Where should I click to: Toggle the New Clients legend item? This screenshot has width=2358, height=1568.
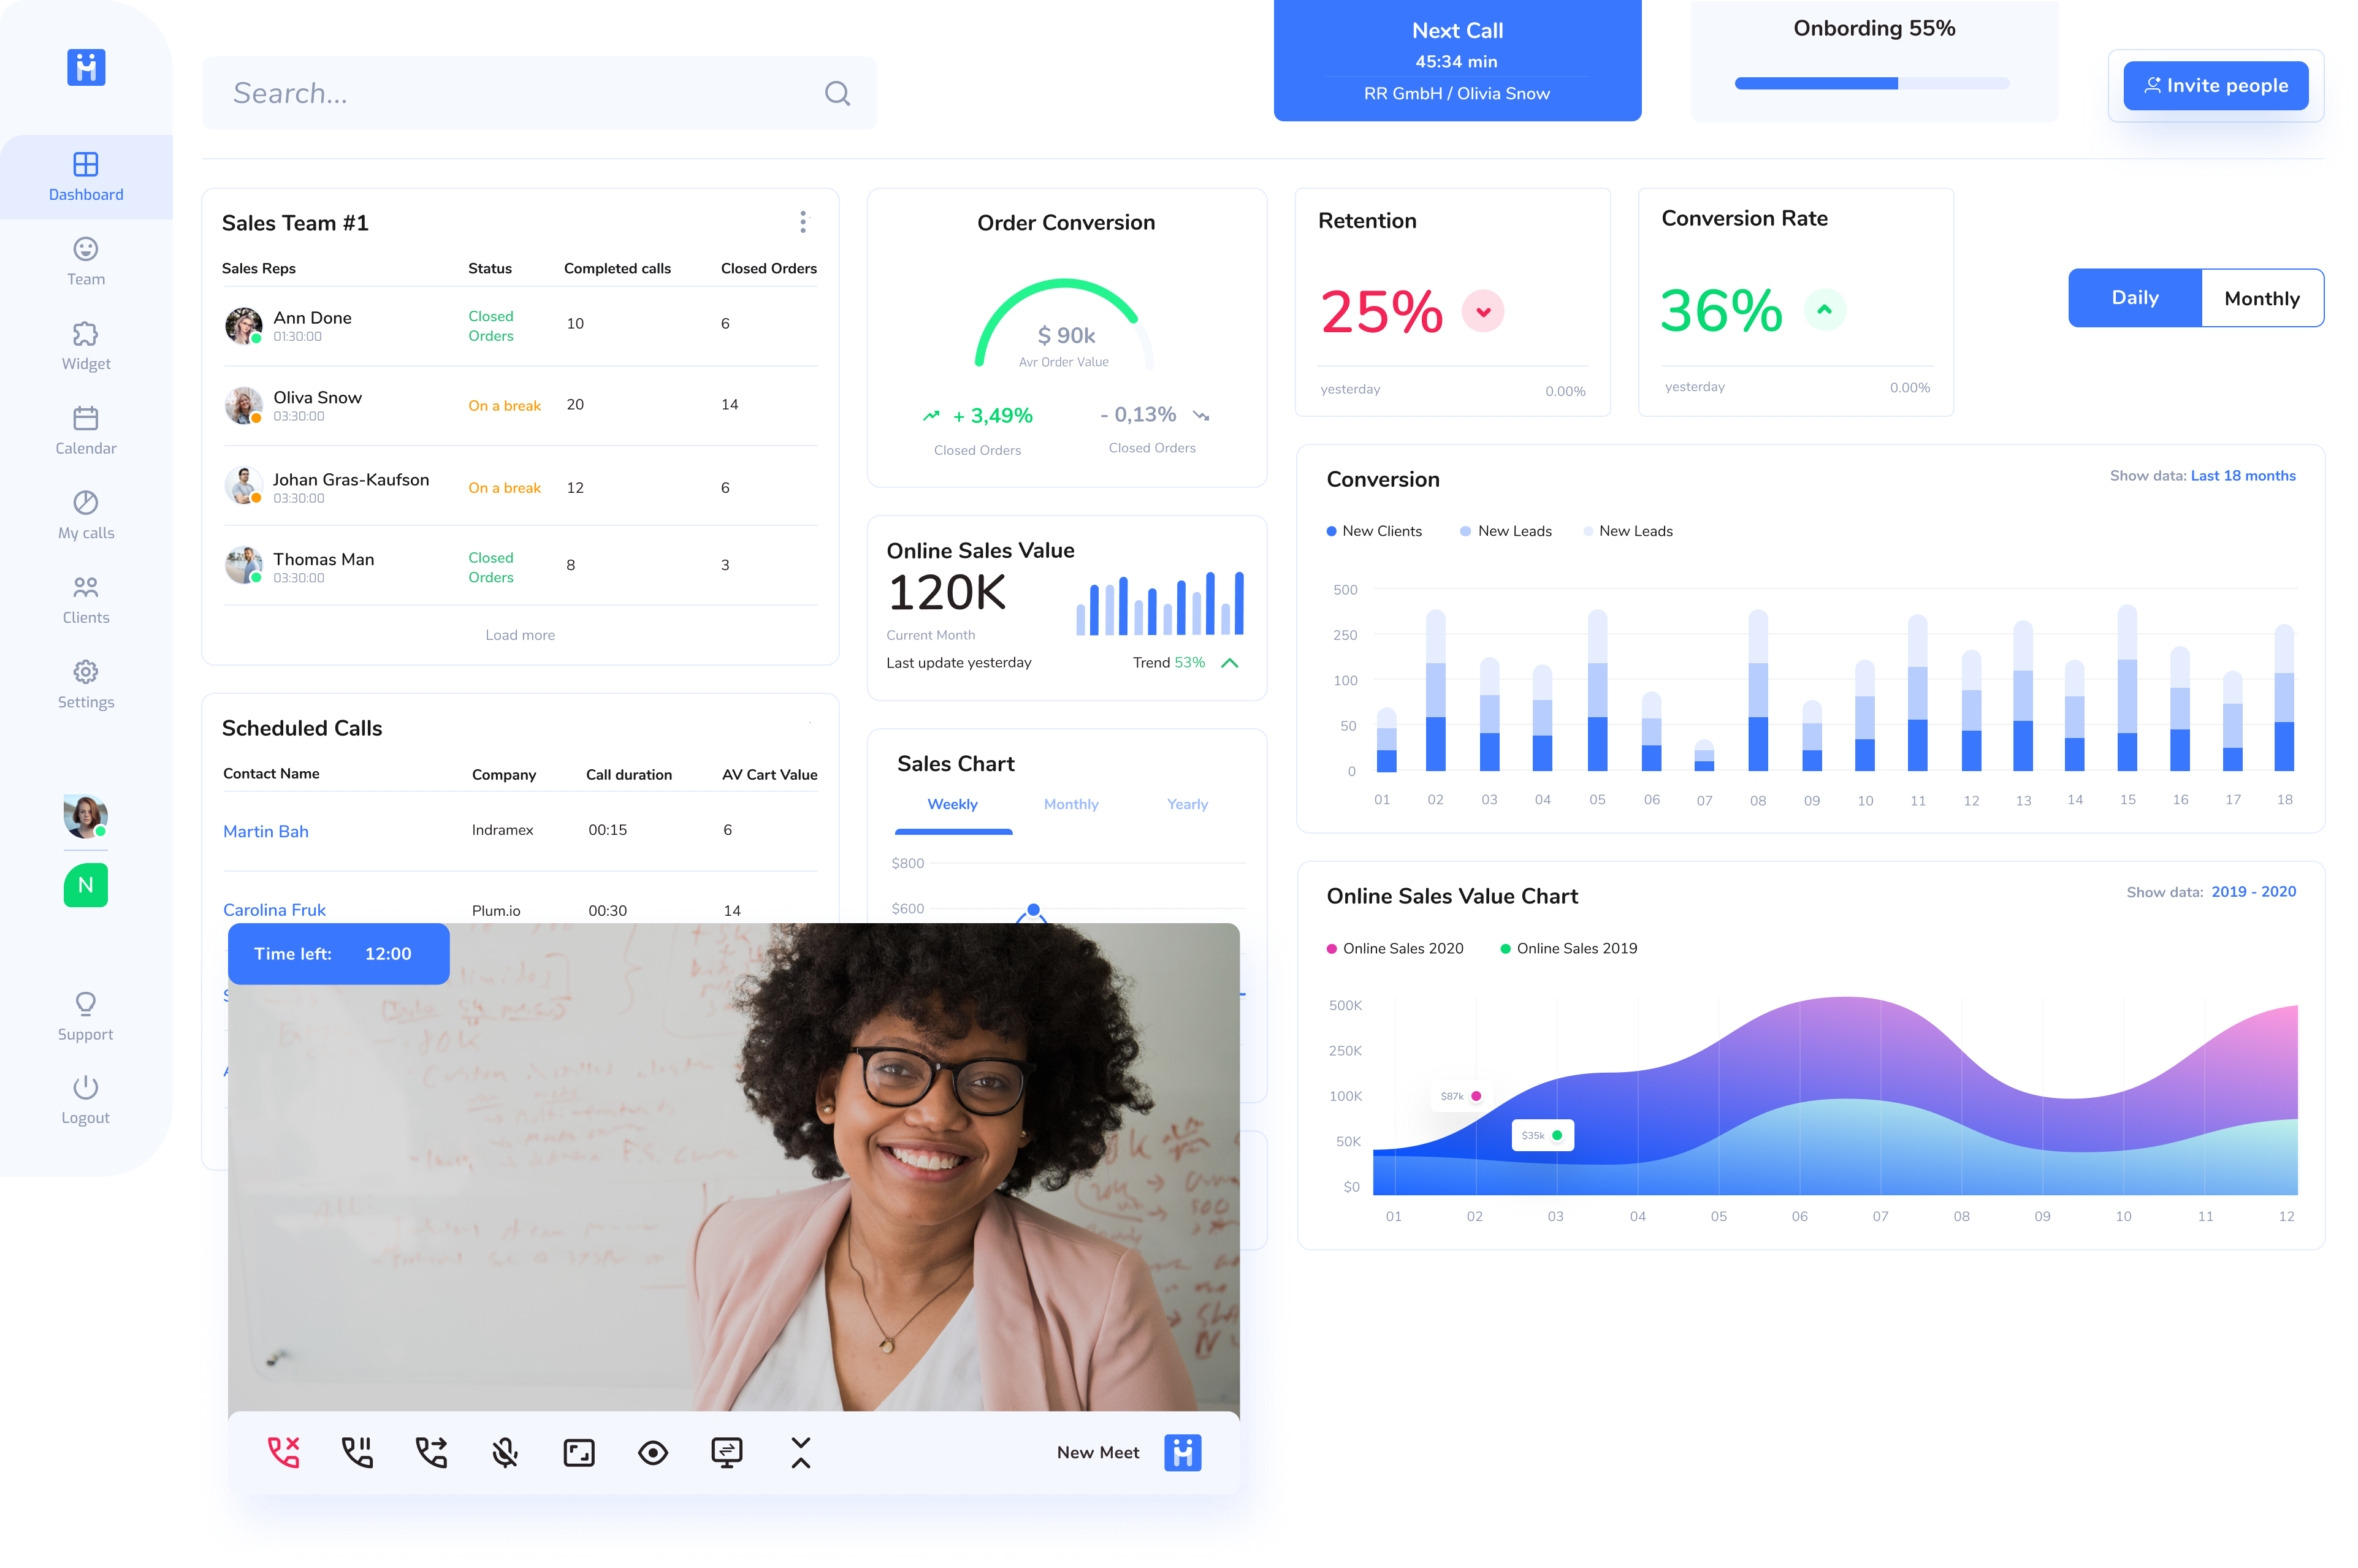coord(1374,531)
